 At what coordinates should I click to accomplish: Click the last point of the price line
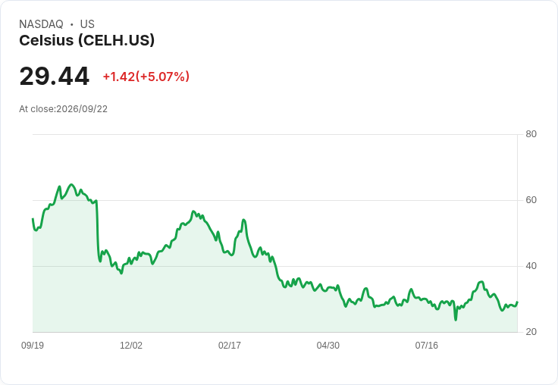coord(517,302)
